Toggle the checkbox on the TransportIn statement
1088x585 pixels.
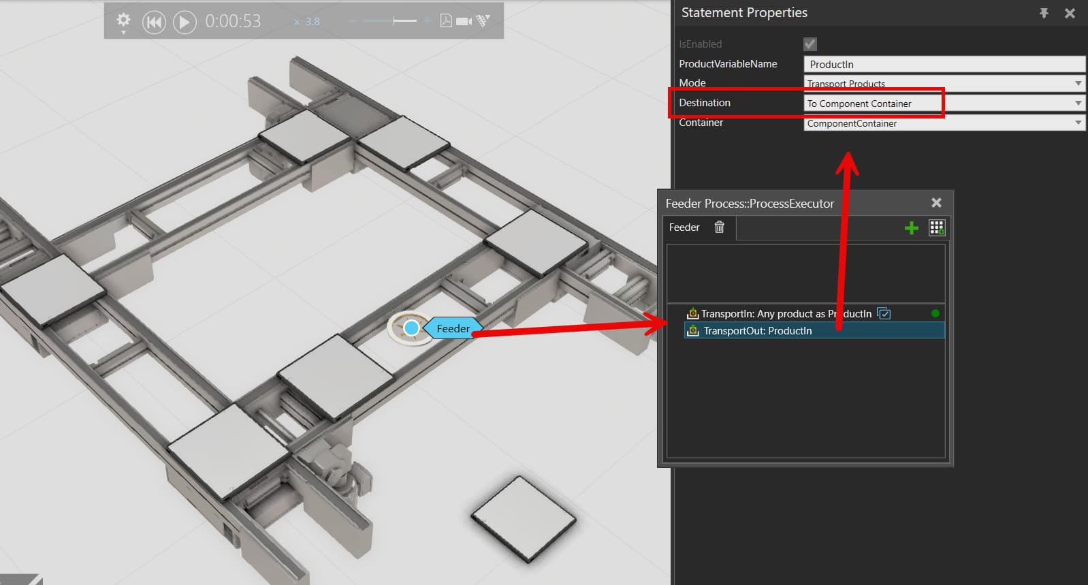click(884, 313)
